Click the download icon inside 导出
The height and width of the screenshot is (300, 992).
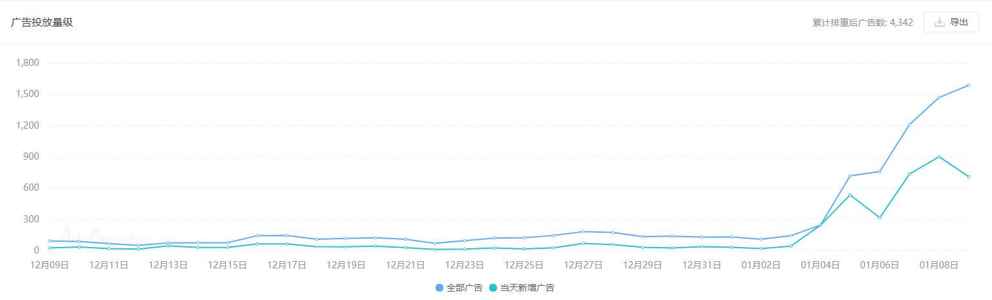[x=939, y=22]
